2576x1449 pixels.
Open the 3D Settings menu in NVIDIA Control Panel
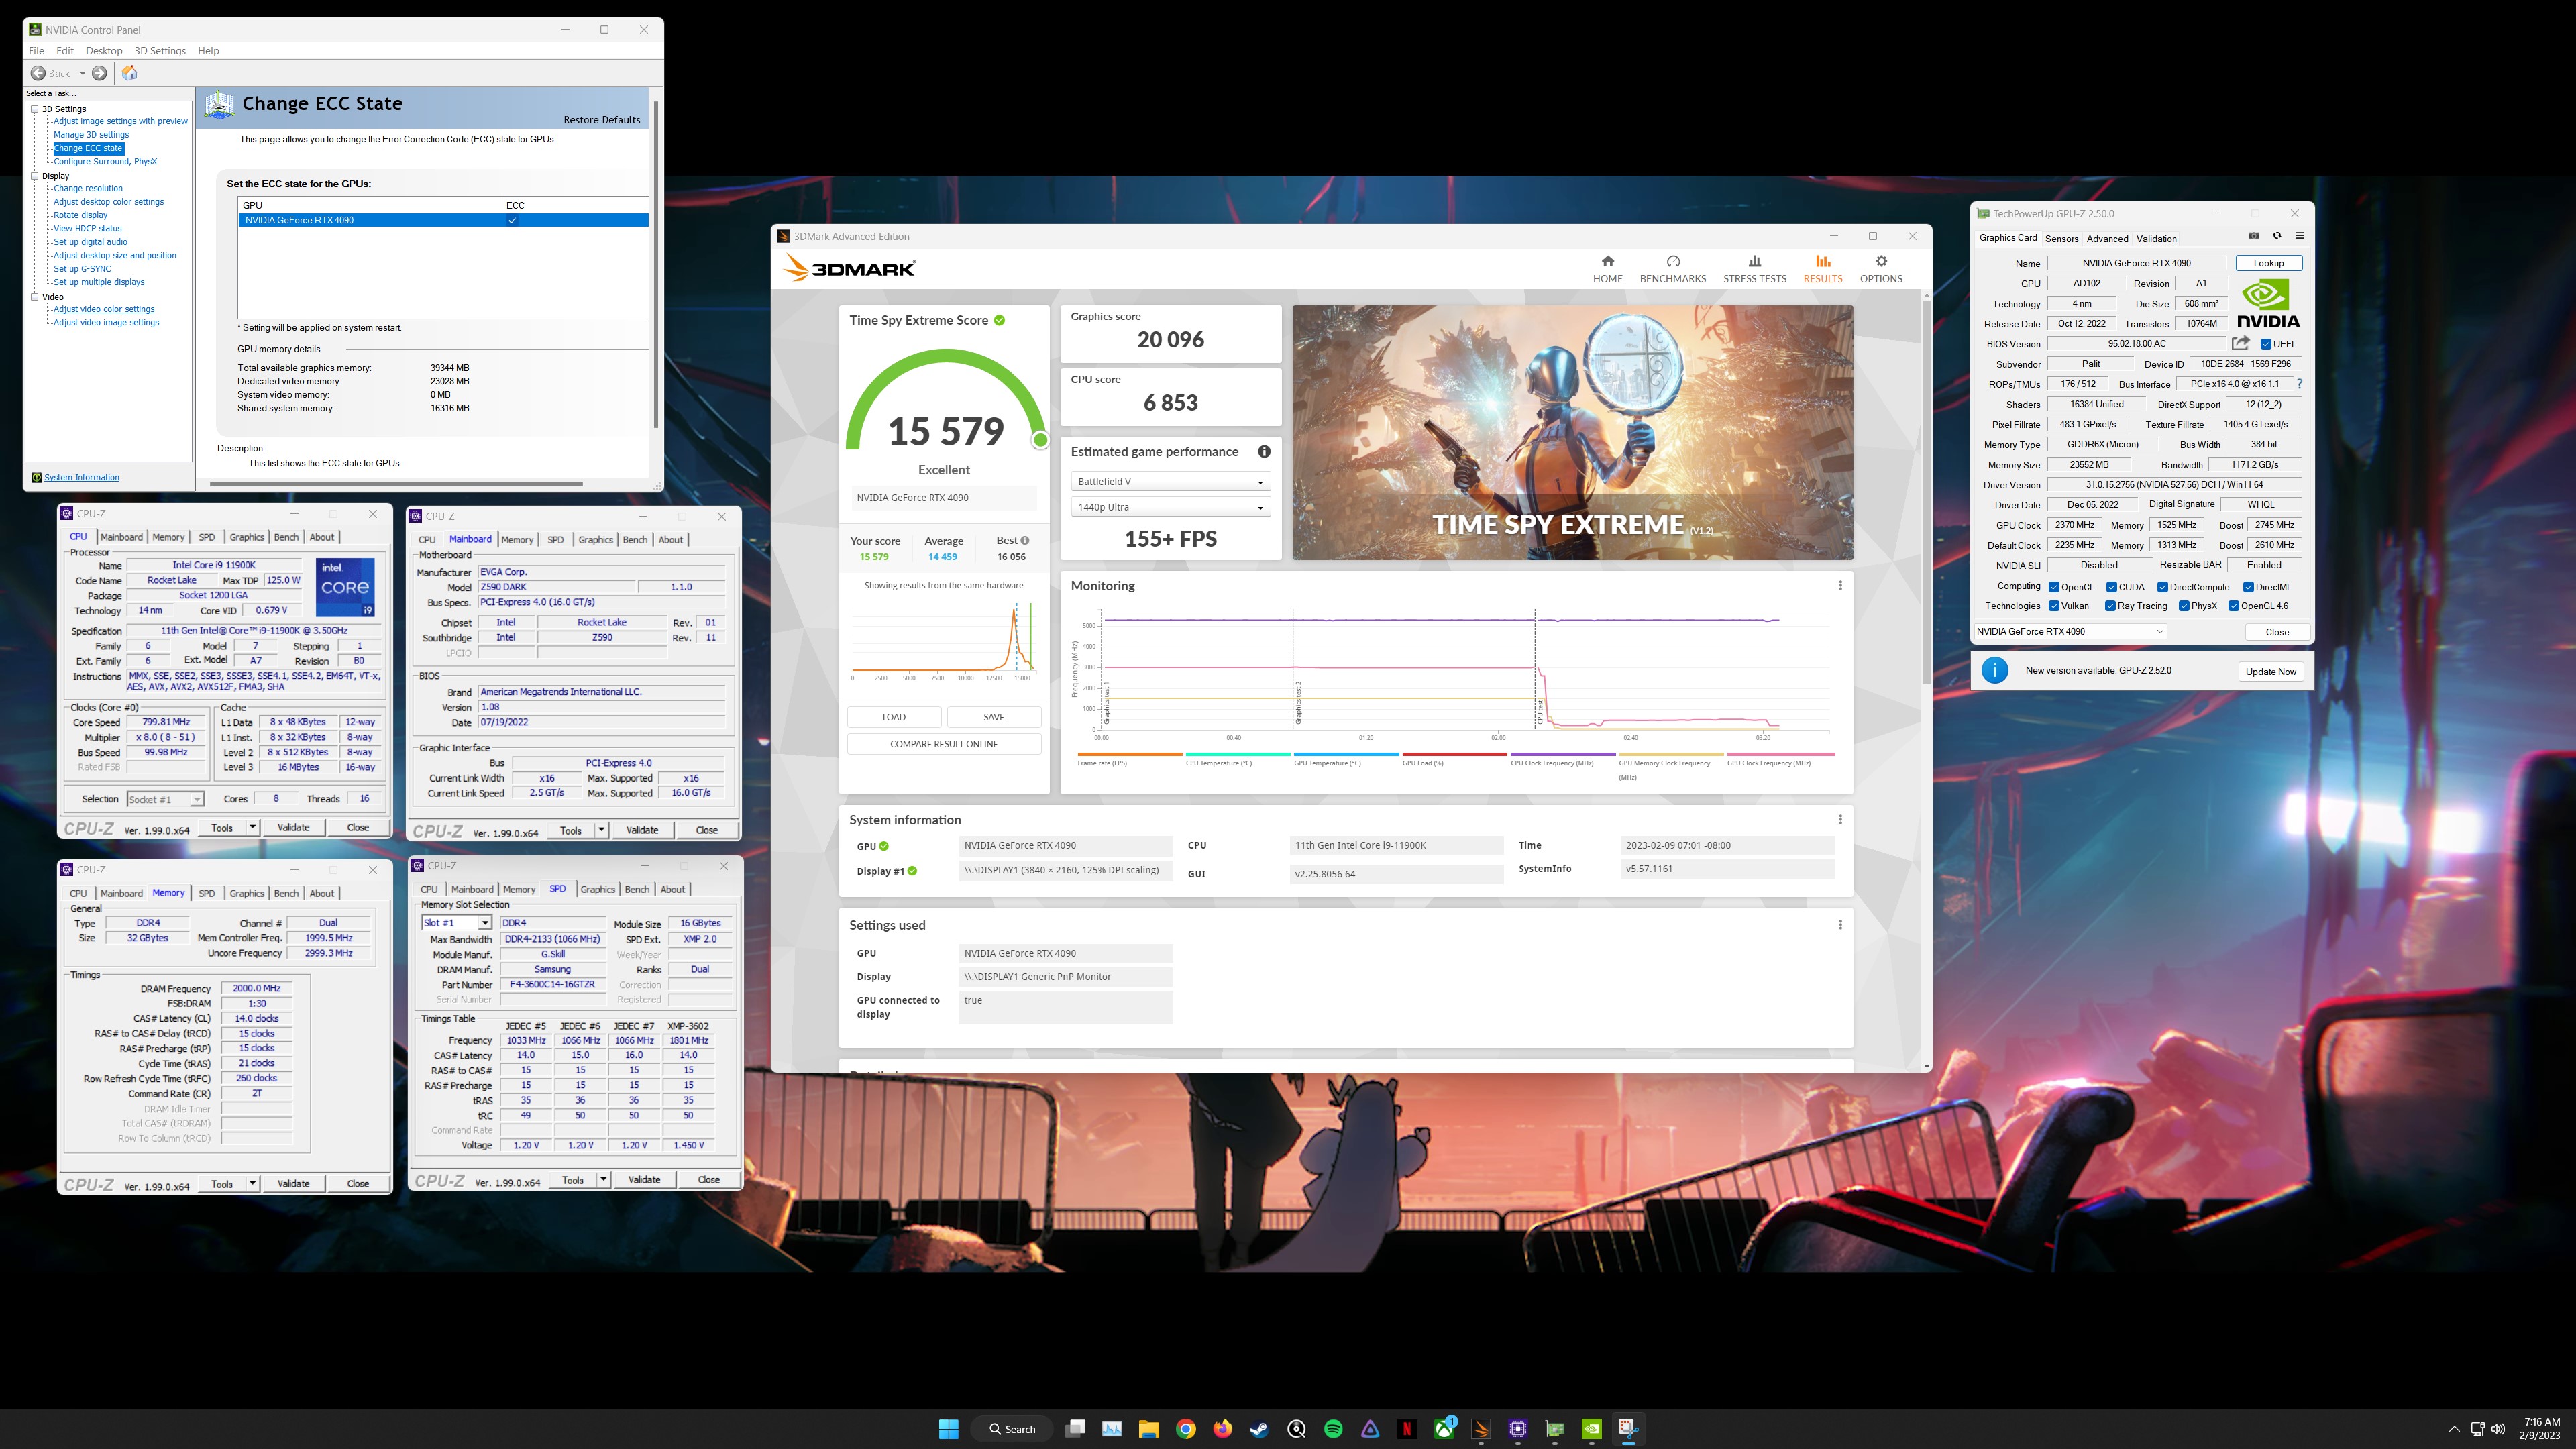[160, 51]
